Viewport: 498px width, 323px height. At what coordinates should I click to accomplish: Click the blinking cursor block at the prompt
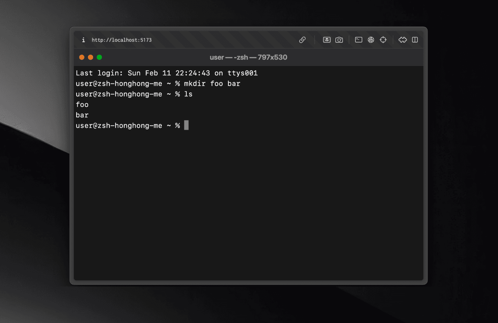tap(186, 125)
